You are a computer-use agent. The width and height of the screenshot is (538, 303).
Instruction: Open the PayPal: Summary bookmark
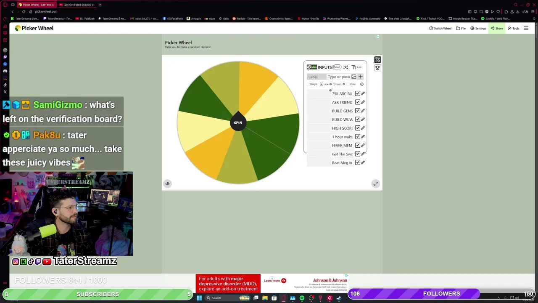tap(368, 19)
